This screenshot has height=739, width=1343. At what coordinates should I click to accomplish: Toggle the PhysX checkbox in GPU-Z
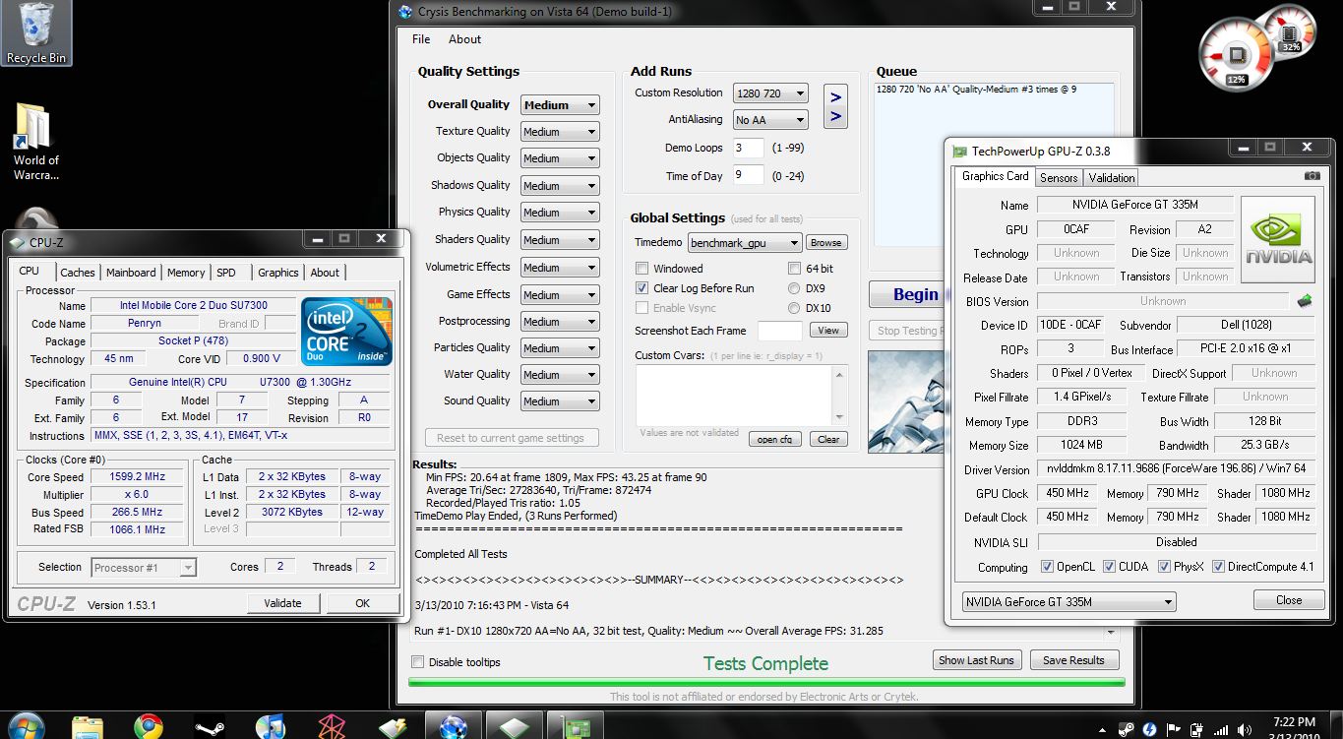tap(1165, 567)
